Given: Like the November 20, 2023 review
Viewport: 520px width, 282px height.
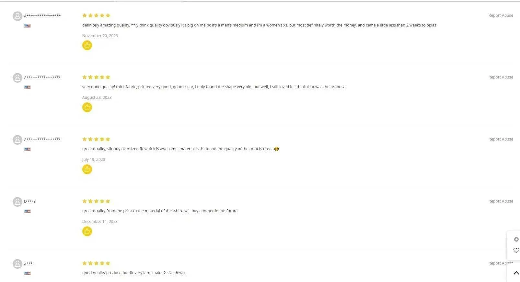Looking at the screenshot, I should tap(87, 45).
